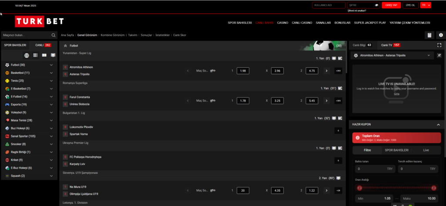Viewport: 446px width, 206px height.
Task: Open the calculator icon
Action: pos(429,35)
